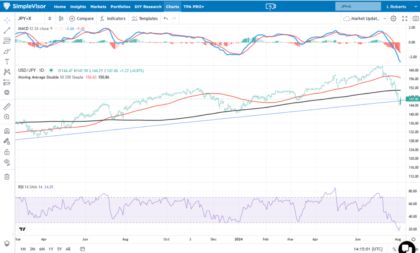Open the DIY Research menu
This screenshot has height=253, width=420.
(x=148, y=7)
